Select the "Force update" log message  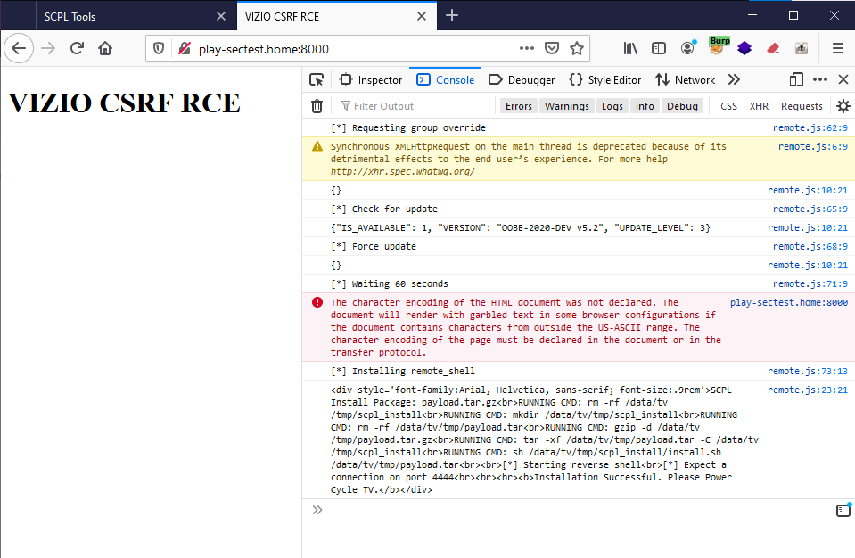coord(374,246)
